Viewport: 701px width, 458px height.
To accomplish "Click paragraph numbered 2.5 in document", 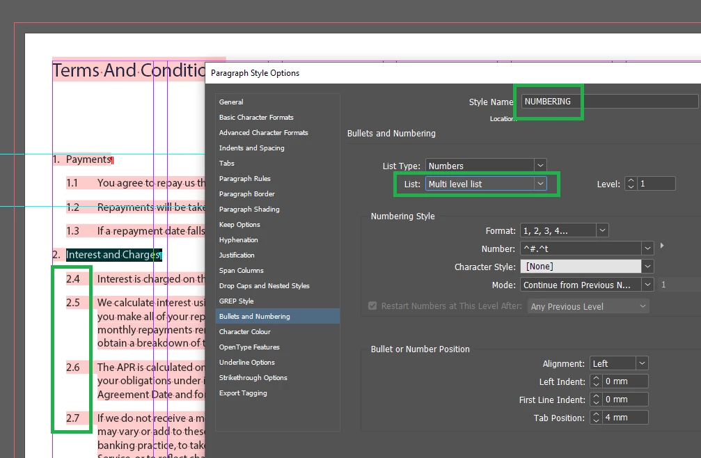I will pos(136,322).
